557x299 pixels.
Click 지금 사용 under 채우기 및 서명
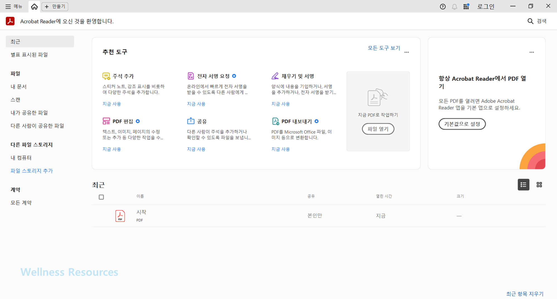point(280,104)
